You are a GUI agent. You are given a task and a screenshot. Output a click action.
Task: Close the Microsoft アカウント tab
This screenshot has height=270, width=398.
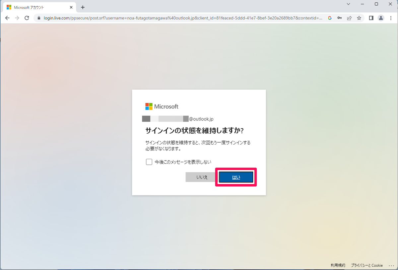[x=71, y=7]
